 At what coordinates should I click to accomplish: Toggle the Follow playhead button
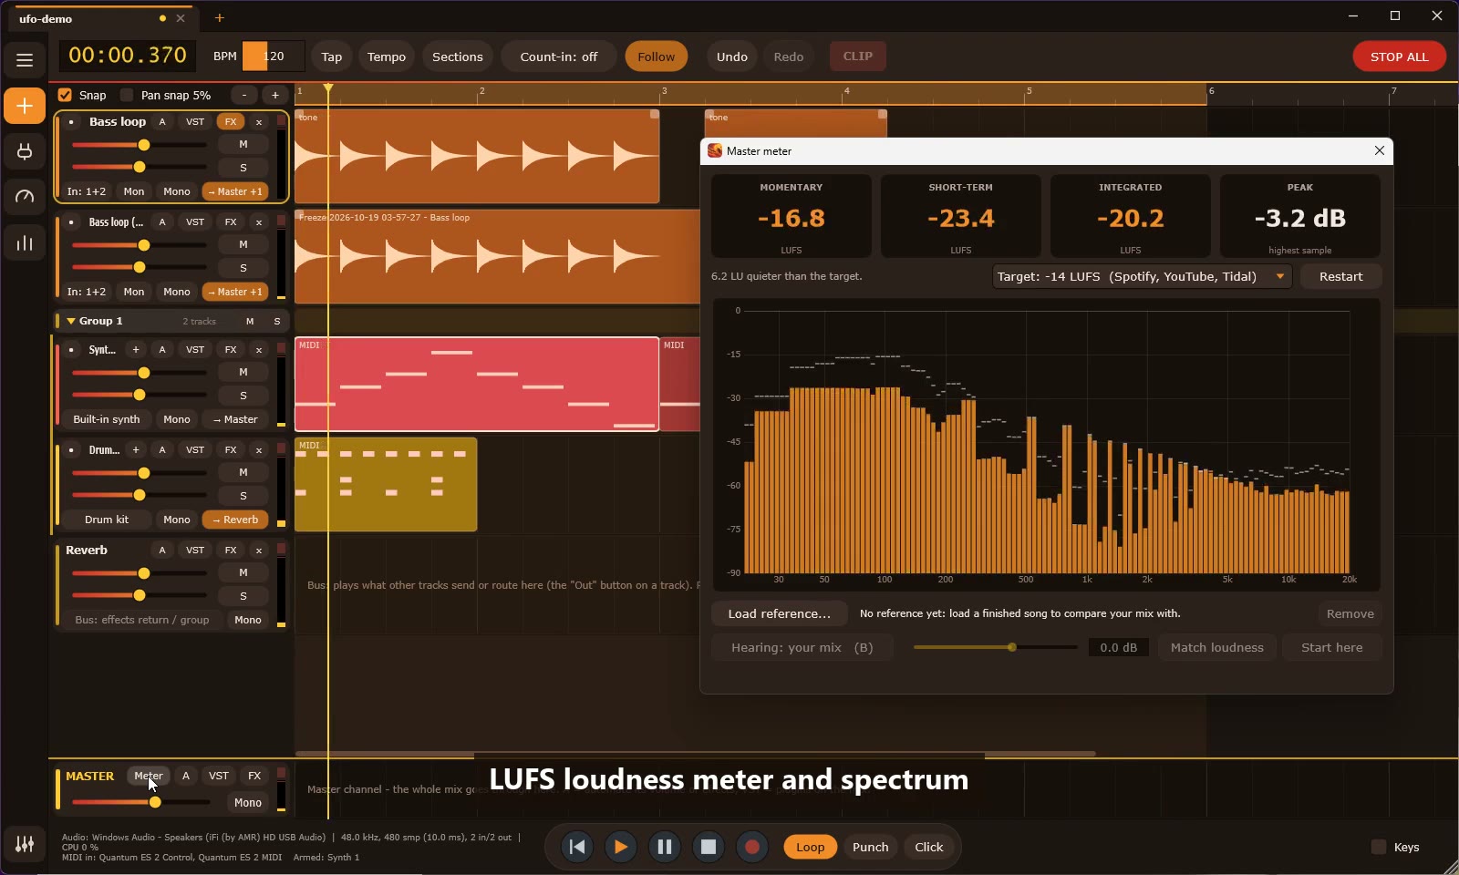[656, 57]
